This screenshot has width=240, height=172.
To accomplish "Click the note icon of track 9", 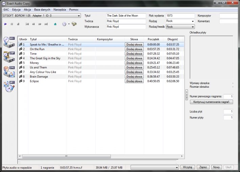I will (x=21, y=81).
